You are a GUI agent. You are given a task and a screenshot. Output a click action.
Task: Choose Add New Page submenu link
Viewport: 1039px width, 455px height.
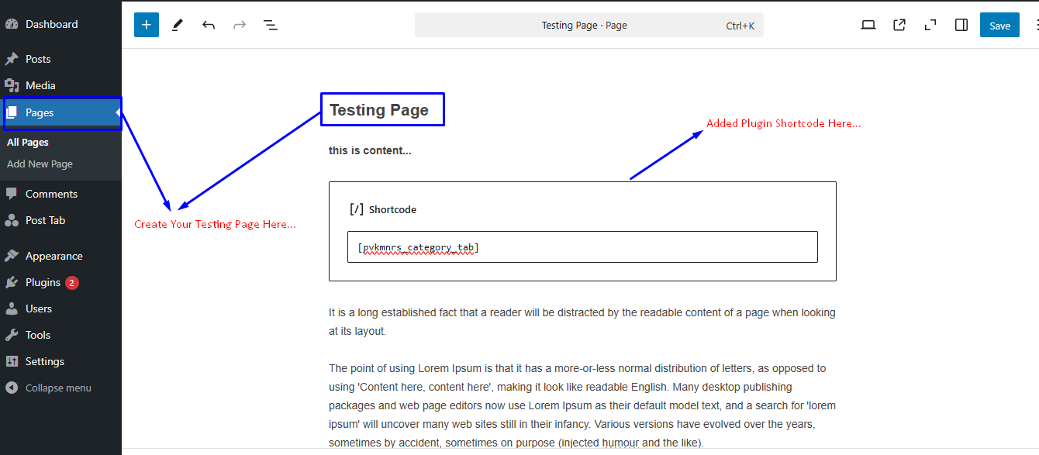(40, 164)
